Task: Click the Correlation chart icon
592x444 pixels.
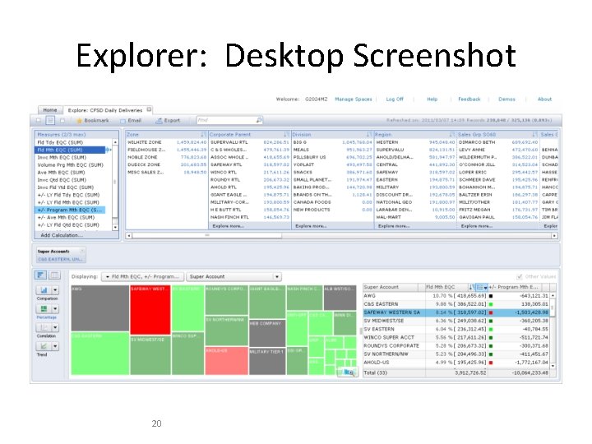Action: [x=44, y=328]
